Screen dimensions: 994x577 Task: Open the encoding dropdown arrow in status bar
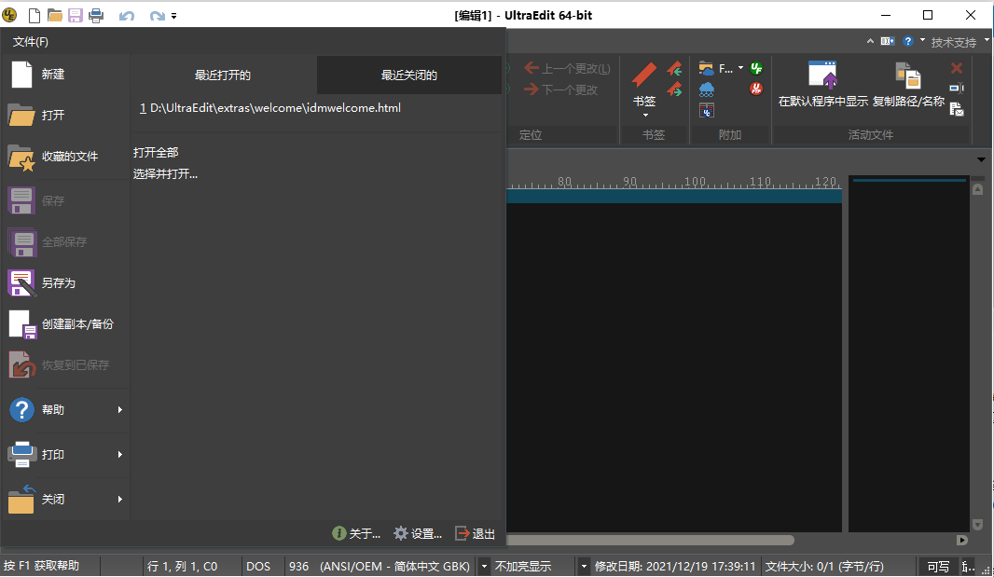click(484, 566)
